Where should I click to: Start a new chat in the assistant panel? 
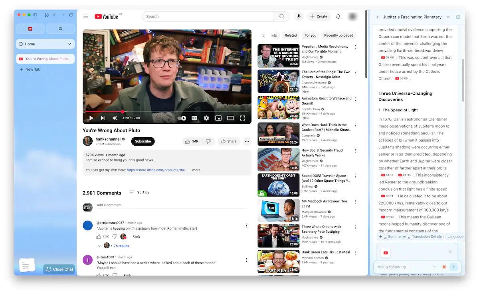[377, 17]
